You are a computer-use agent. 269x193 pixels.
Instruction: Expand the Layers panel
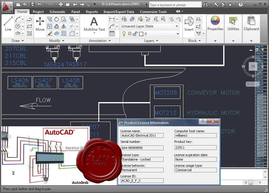click(151, 41)
